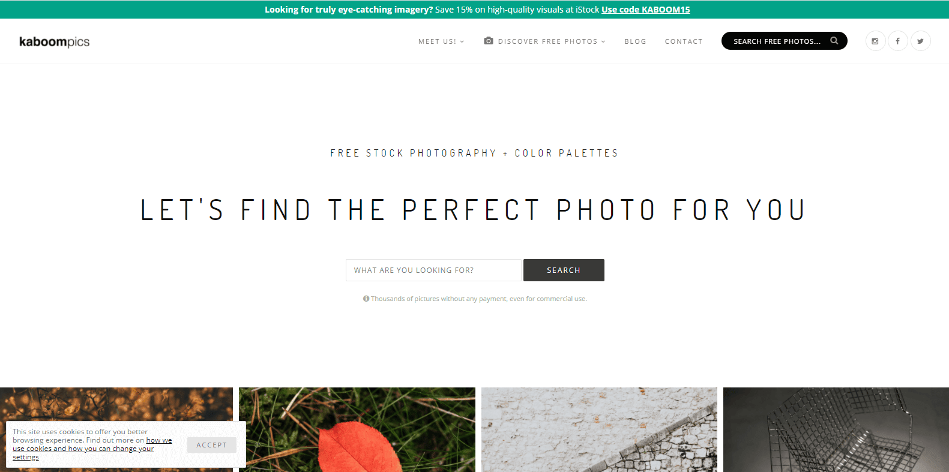Open the Contact menu item
This screenshot has width=949, height=472.
(684, 41)
